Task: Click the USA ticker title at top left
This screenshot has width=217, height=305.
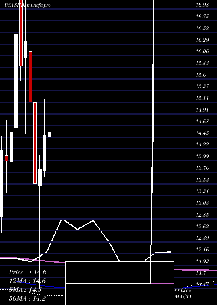Action: click(x=27, y=5)
